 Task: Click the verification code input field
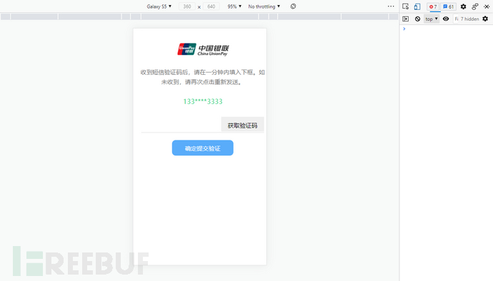coord(181,126)
